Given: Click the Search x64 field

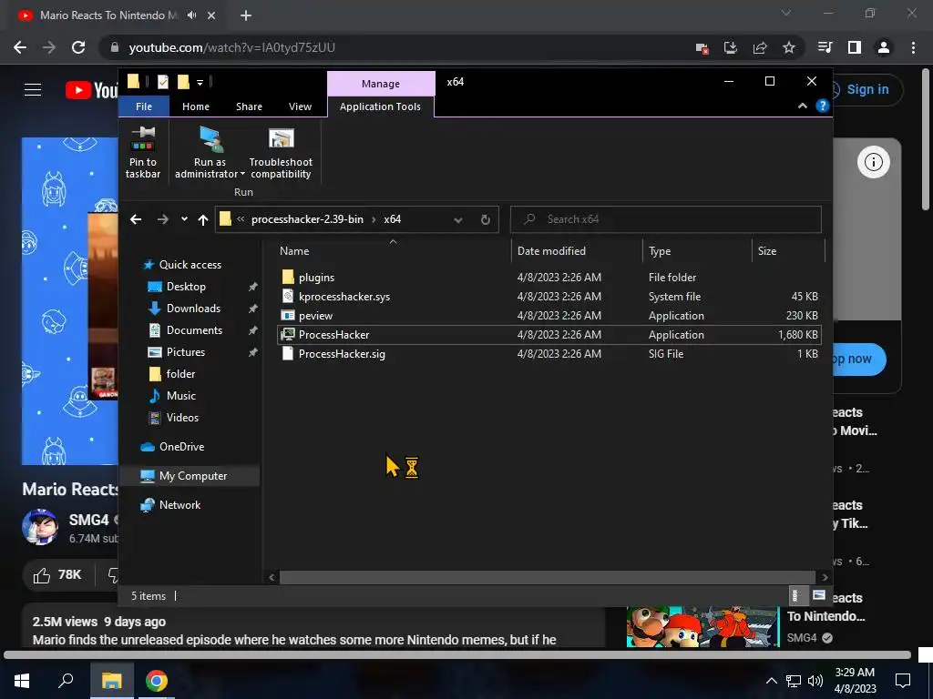Looking at the screenshot, I should (666, 219).
